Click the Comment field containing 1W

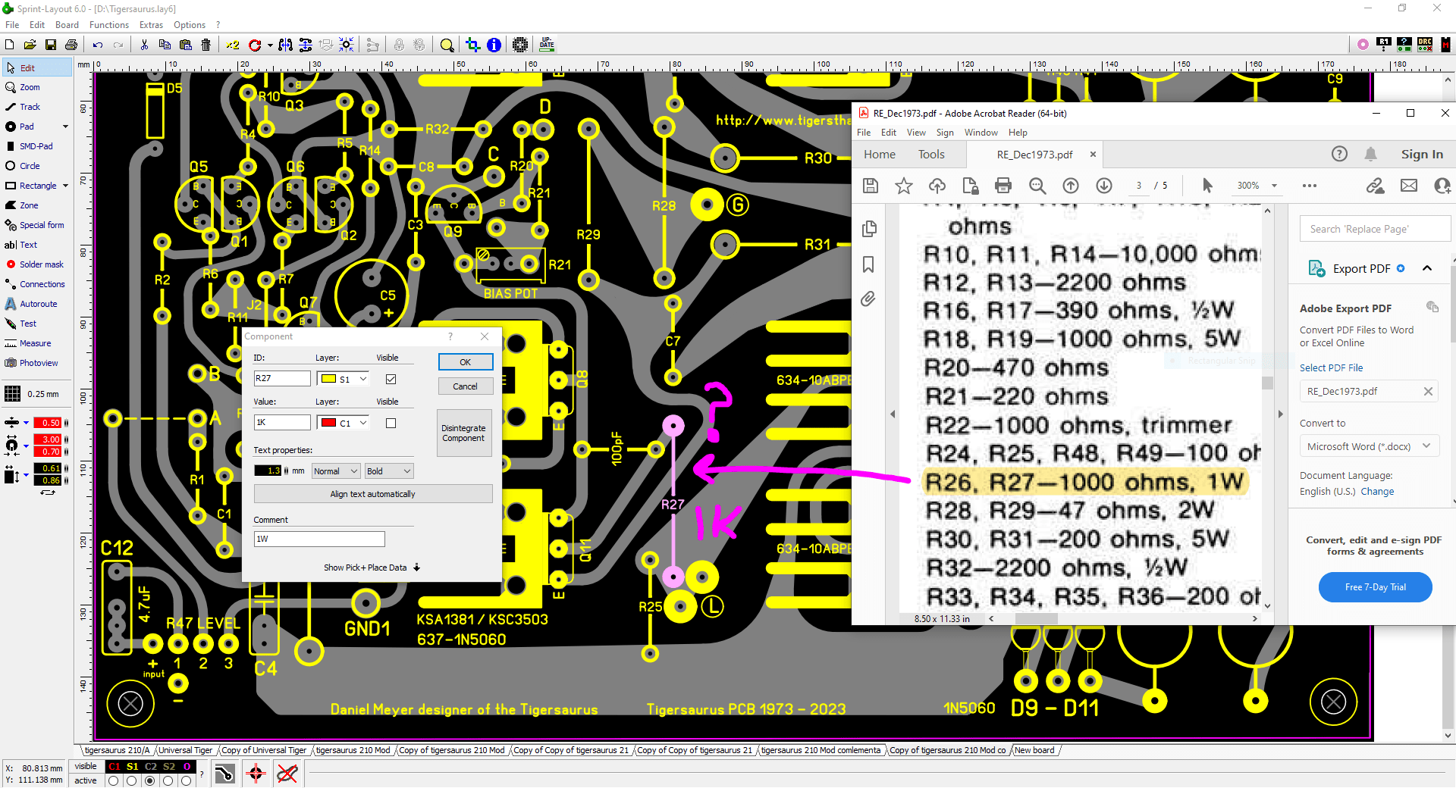(319, 539)
